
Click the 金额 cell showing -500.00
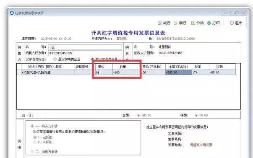(179, 73)
